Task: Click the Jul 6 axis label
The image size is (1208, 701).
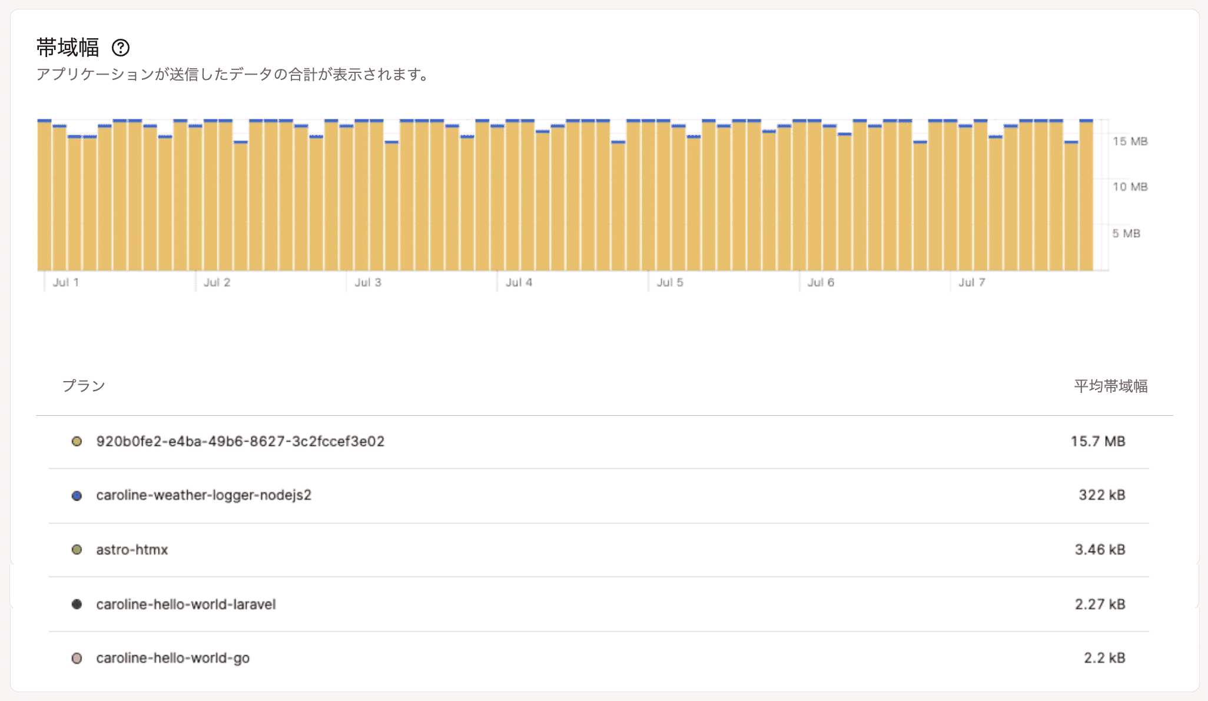Action: click(x=821, y=282)
